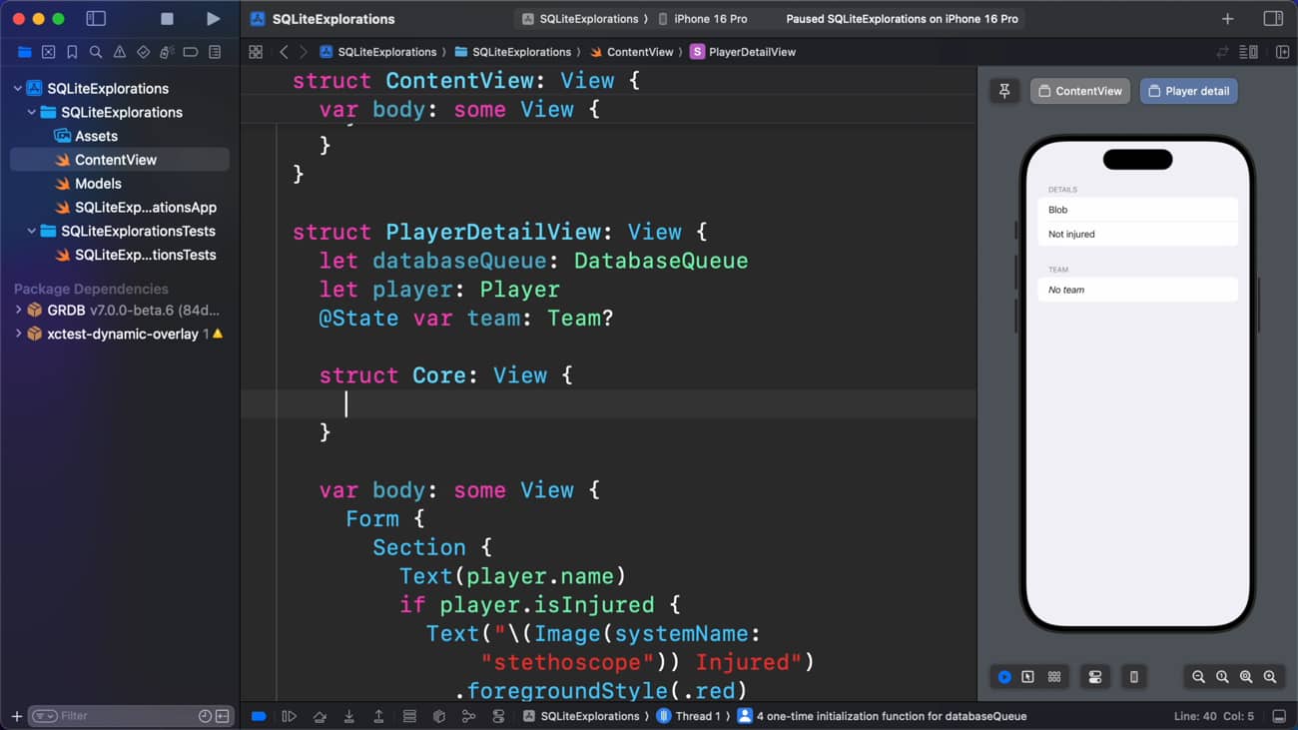This screenshot has height=730, width=1298.
Task: Show preview variants grid
Action: click(x=1054, y=677)
